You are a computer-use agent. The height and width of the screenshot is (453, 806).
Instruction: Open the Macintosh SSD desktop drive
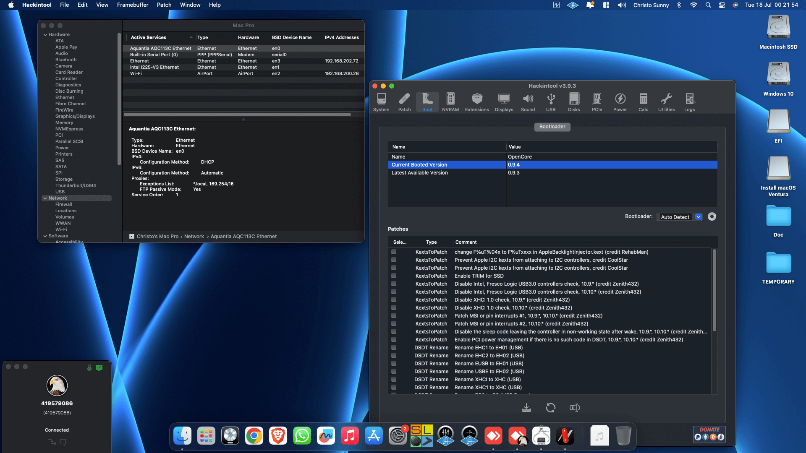tap(778, 32)
